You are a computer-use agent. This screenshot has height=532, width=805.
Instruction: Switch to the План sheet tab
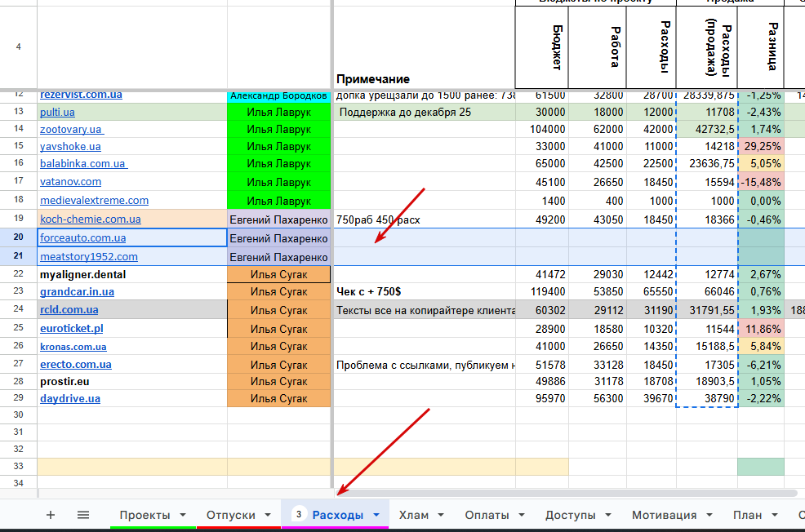[747, 515]
